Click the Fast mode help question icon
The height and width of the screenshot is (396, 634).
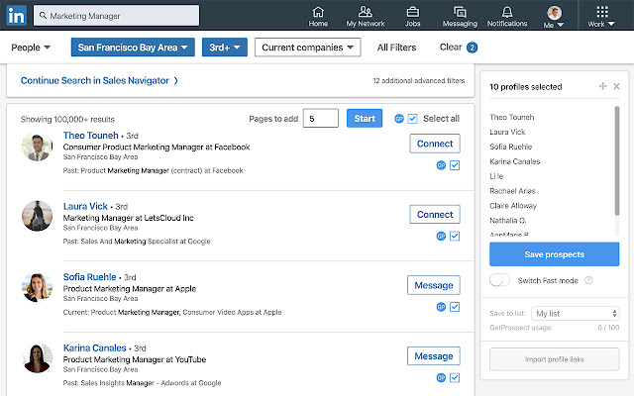[x=589, y=280]
